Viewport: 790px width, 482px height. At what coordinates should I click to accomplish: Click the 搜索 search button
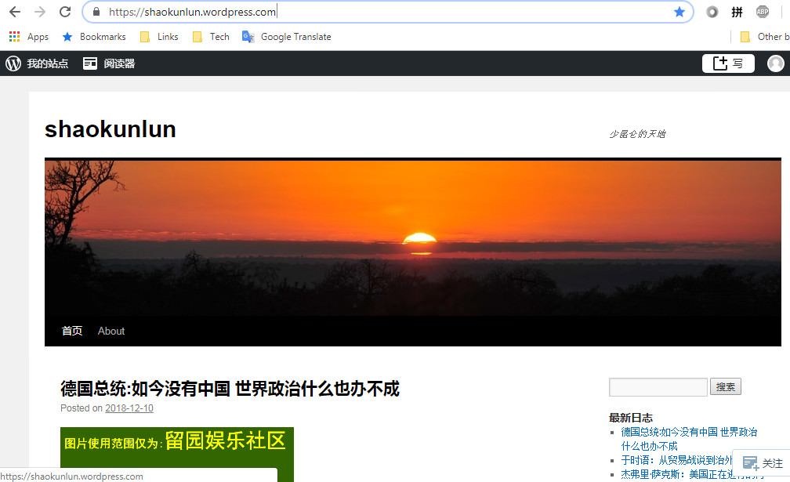(x=725, y=387)
